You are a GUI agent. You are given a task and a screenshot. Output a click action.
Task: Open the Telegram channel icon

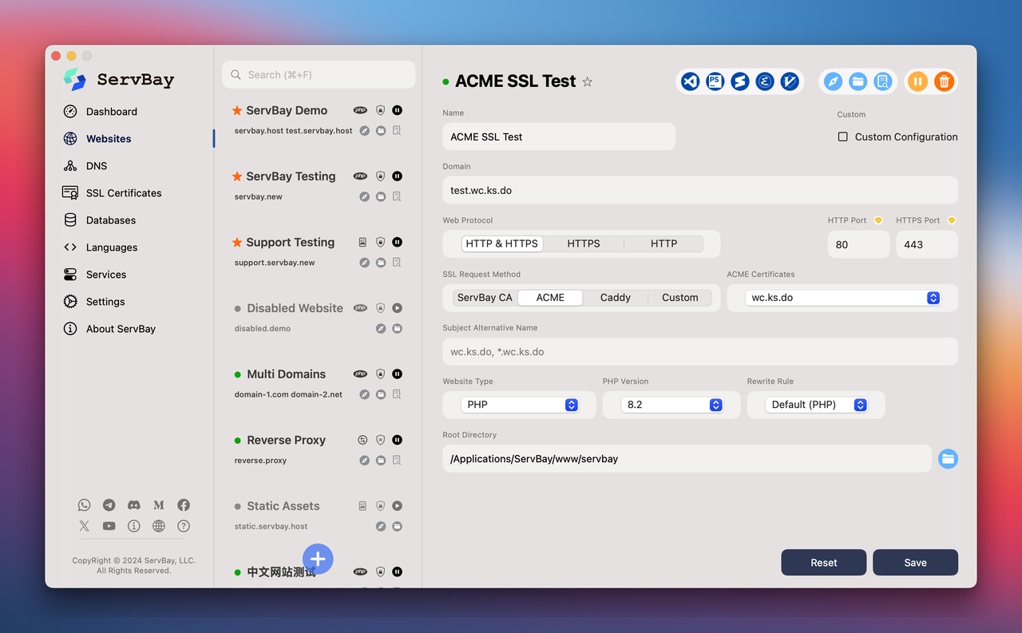click(109, 504)
